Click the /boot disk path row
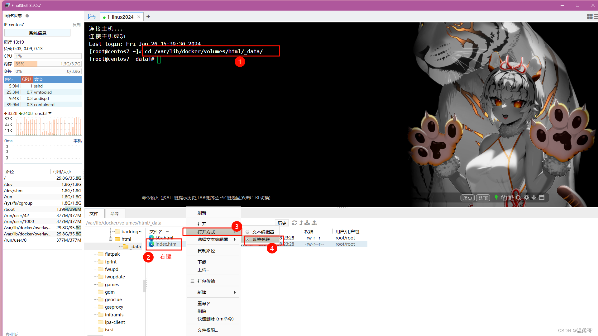This screenshot has width=598, height=336. (43, 209)
